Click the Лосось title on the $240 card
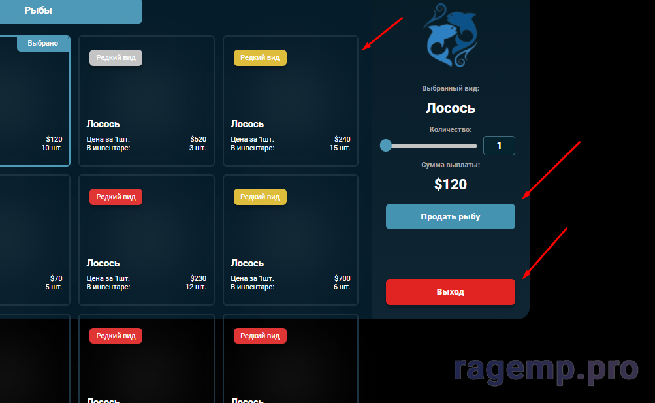The height and width of the screenshot is (403, 655). (x=248, y=124)
